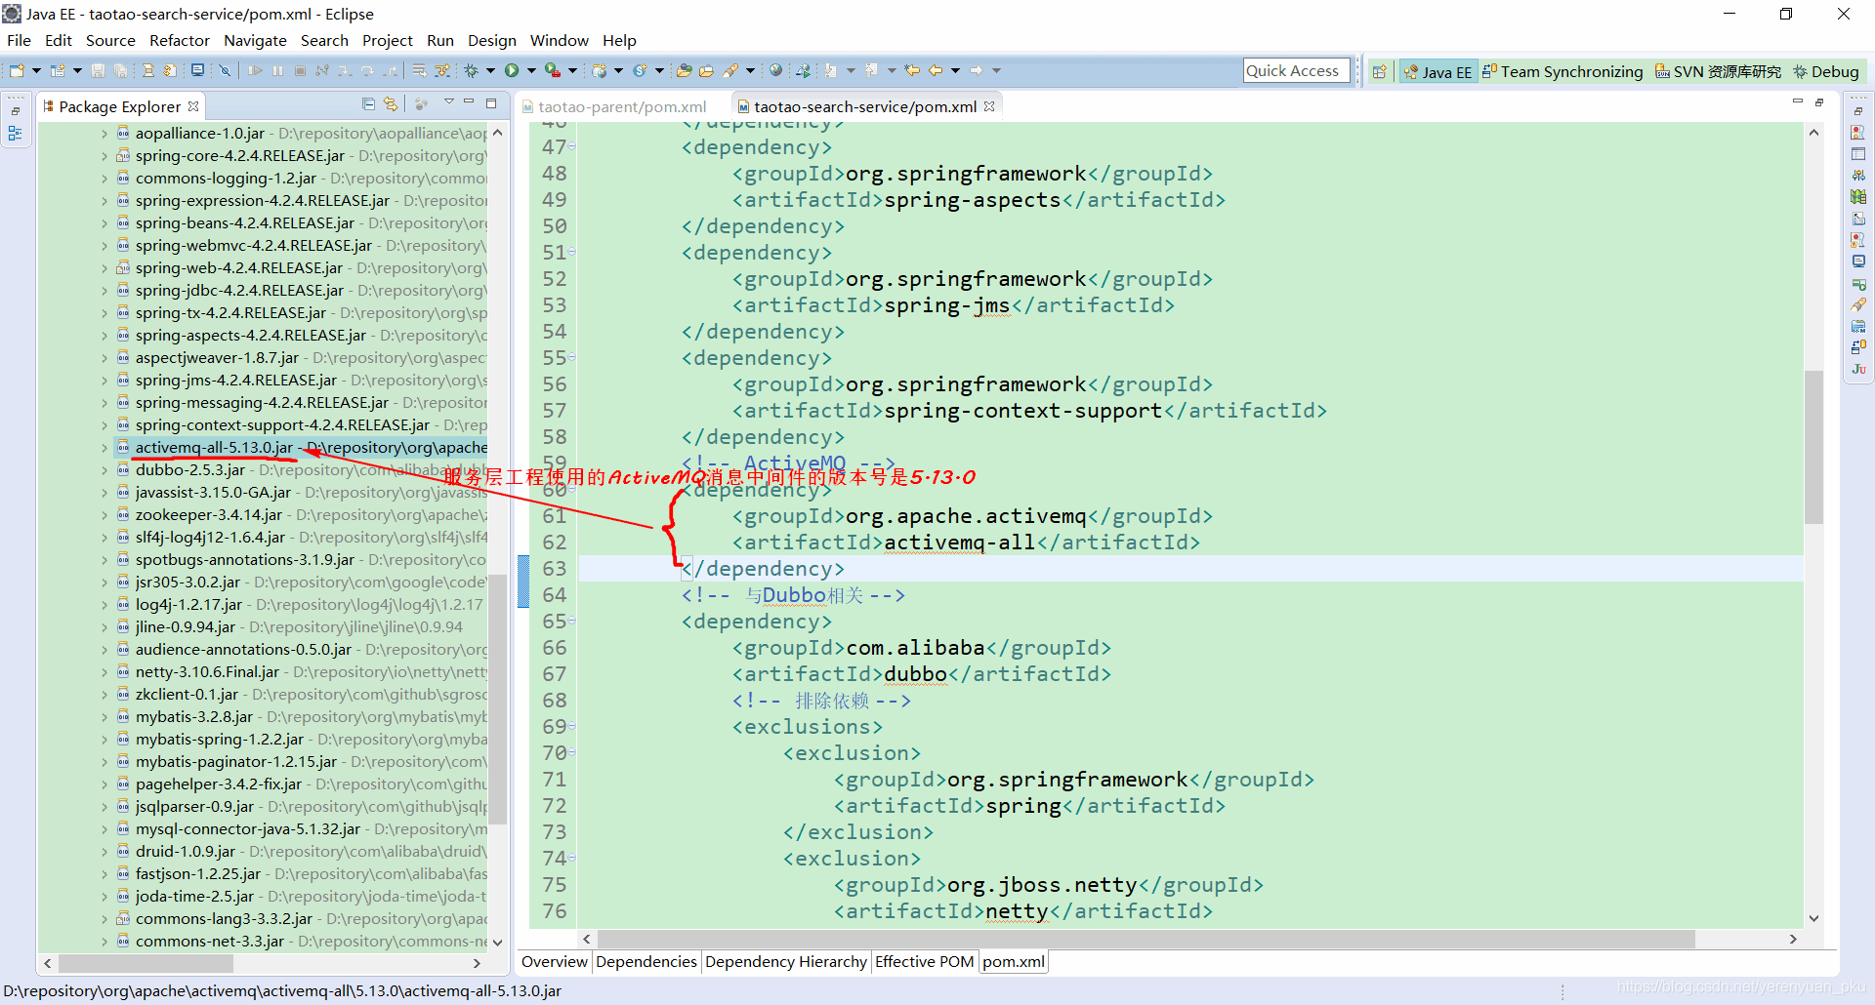
Task: Click the Quick Access search field
Action: [1296, 70]
